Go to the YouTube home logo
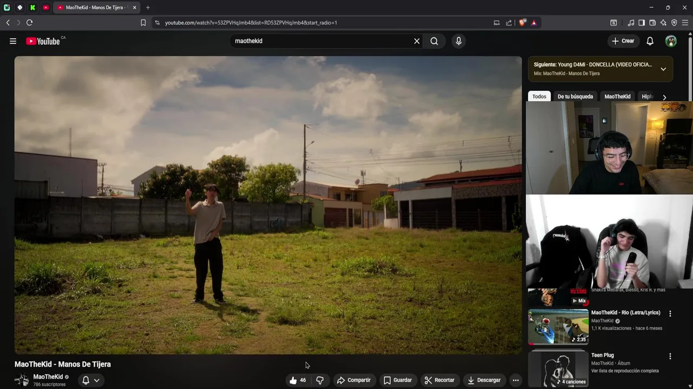The height and width of the screenshot is (389, 693). 43,41
